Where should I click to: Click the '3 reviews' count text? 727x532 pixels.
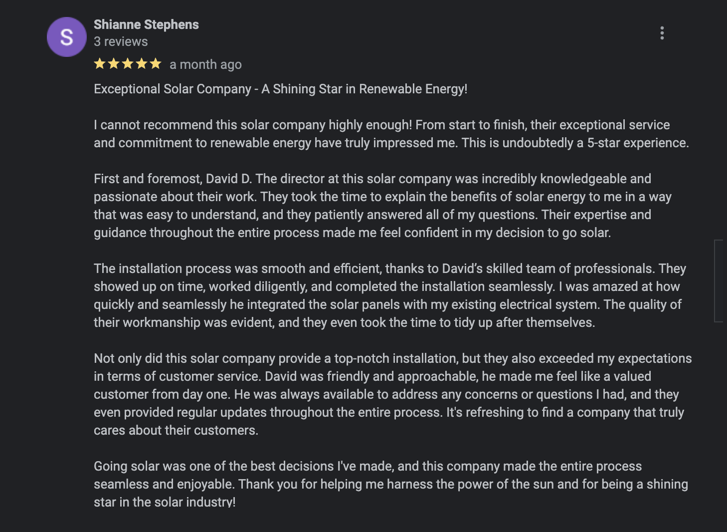pyautogui.click(x=121, y=41)
